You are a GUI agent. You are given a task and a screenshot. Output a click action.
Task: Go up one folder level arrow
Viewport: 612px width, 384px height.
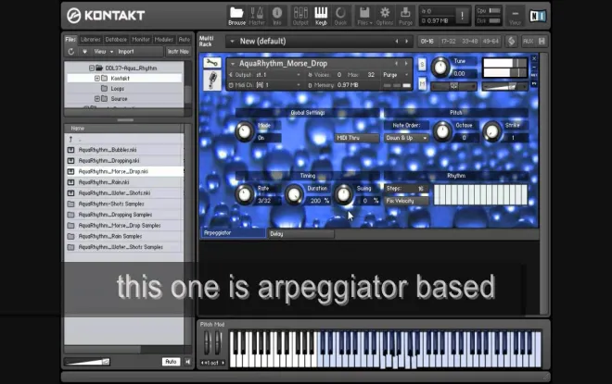pos(71,139)
